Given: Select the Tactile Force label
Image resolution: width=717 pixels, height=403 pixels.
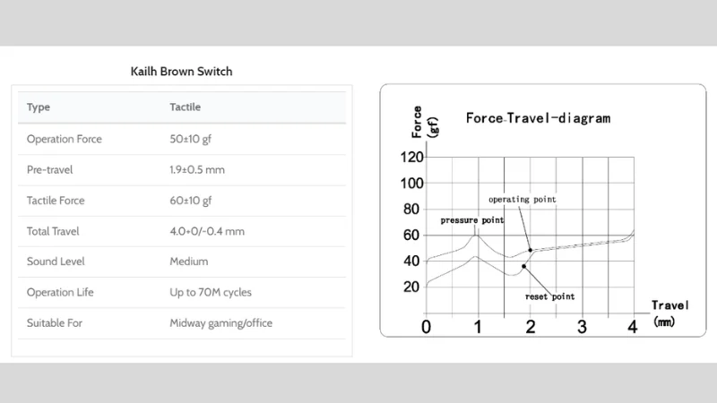Looking at the screenshot, I should 56,200.
